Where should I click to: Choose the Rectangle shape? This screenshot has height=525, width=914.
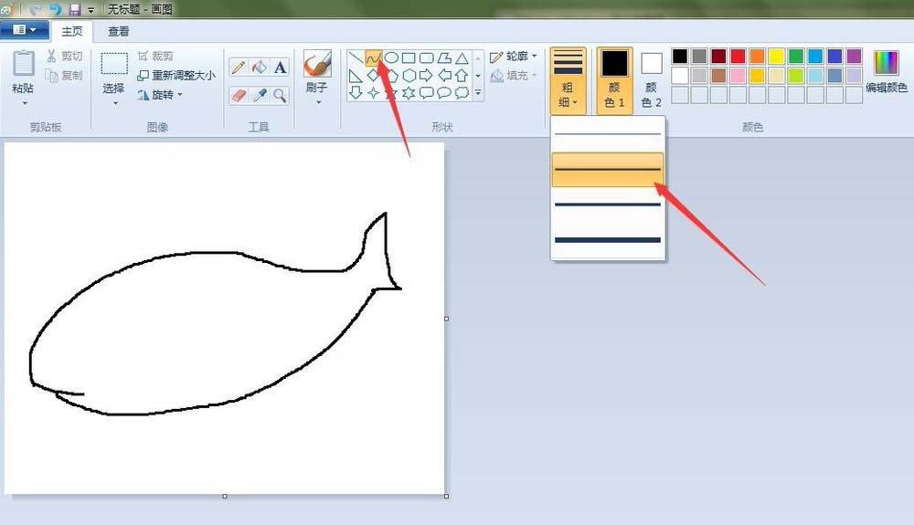point(409,58)
